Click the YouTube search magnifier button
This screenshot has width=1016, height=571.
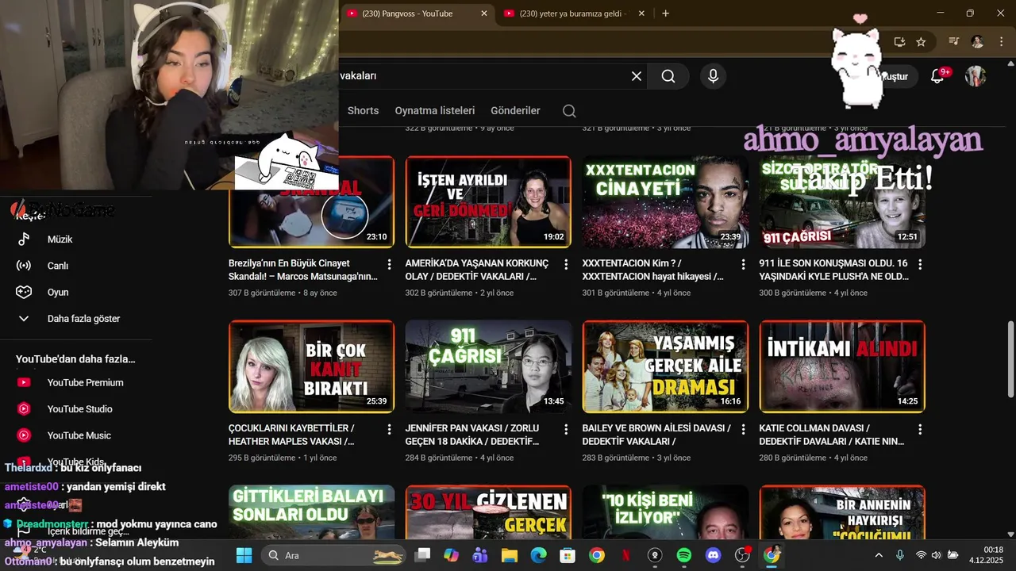[668, 76]
